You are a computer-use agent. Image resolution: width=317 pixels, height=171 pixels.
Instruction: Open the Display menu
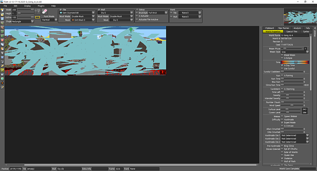[27, 6]
